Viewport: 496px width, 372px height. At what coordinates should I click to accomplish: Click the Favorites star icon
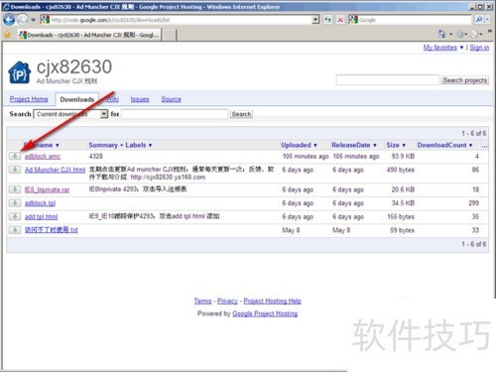point(7,35)
